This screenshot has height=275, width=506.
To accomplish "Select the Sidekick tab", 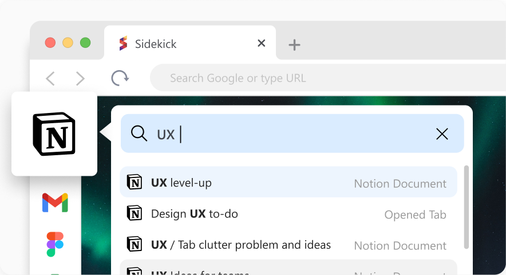I will click(x=190, y=43).
